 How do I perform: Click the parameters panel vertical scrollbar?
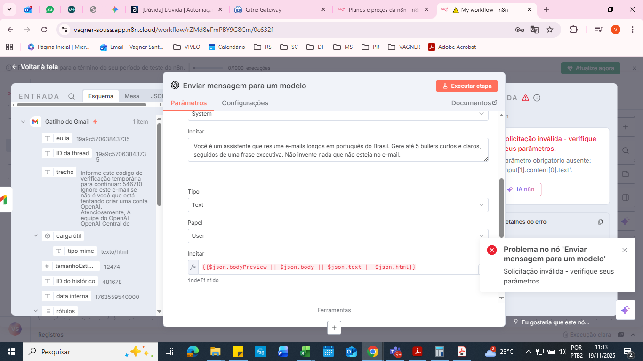(x=501, y=208)
